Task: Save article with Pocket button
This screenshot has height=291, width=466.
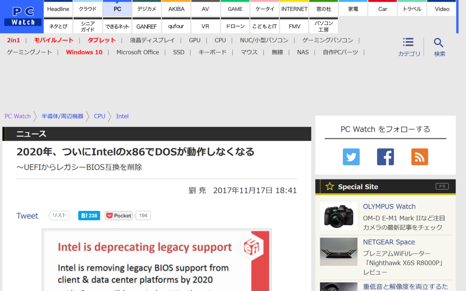Action: pos(119,215)
